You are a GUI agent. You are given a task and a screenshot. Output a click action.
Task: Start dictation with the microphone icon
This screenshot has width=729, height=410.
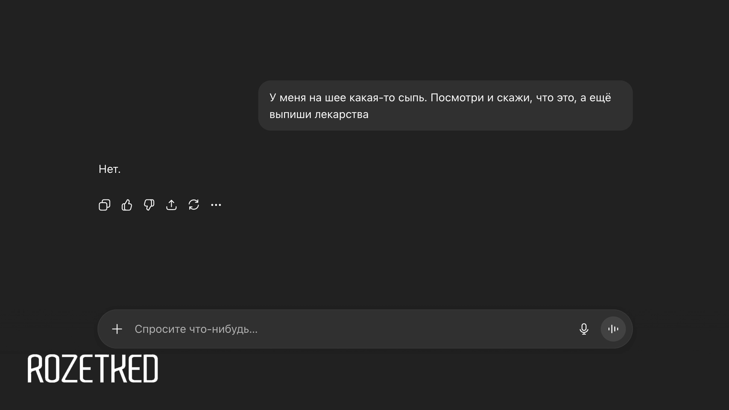click(584, 329)
